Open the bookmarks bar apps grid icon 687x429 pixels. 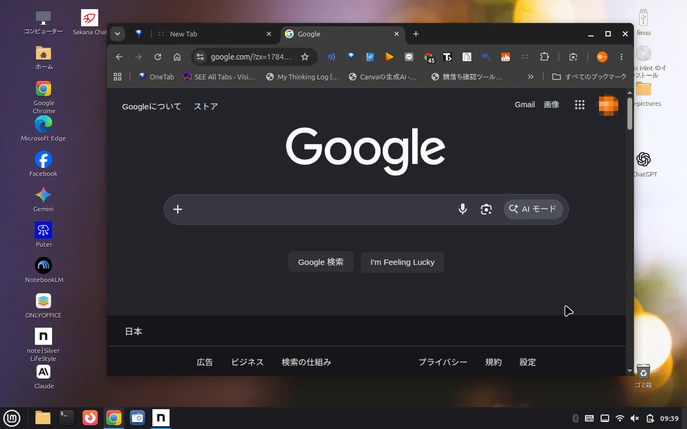[x=118, y=77]
